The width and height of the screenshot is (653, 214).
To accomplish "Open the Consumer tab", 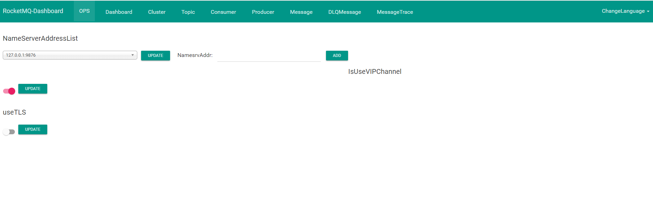I will [223, 12].
